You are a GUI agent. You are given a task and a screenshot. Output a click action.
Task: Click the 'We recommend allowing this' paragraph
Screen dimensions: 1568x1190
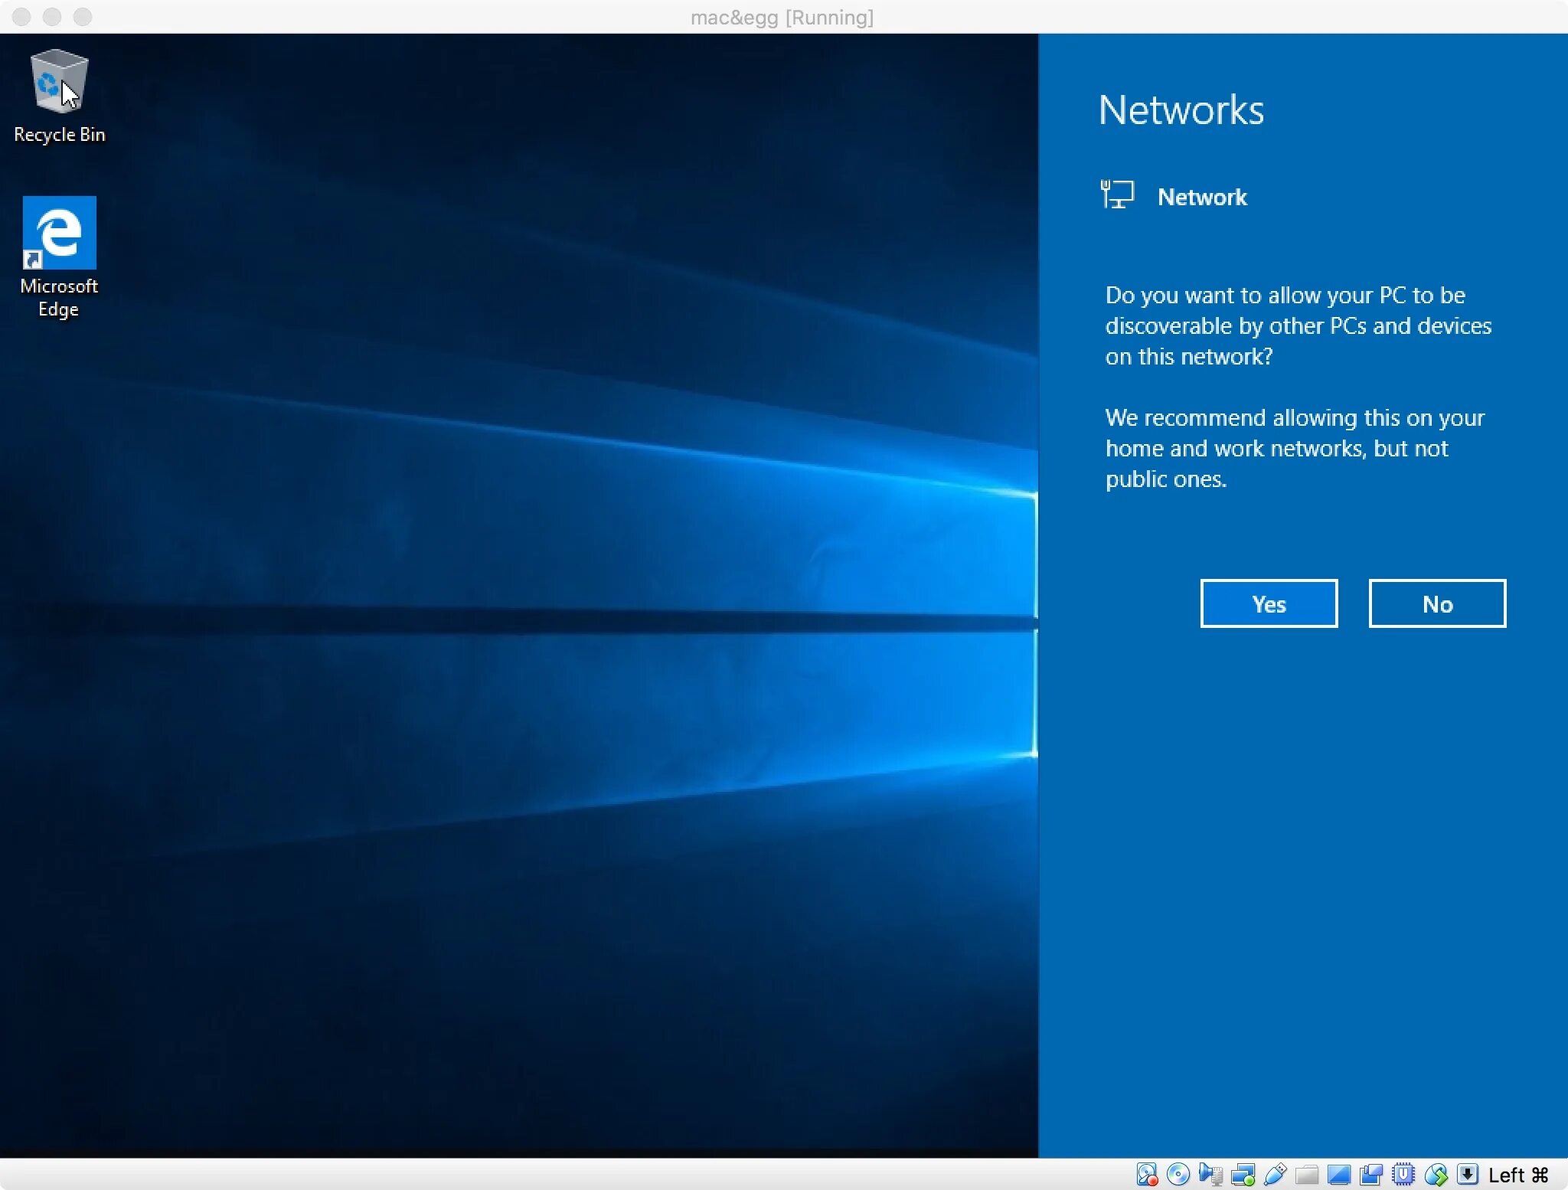tap(1295, 448)
